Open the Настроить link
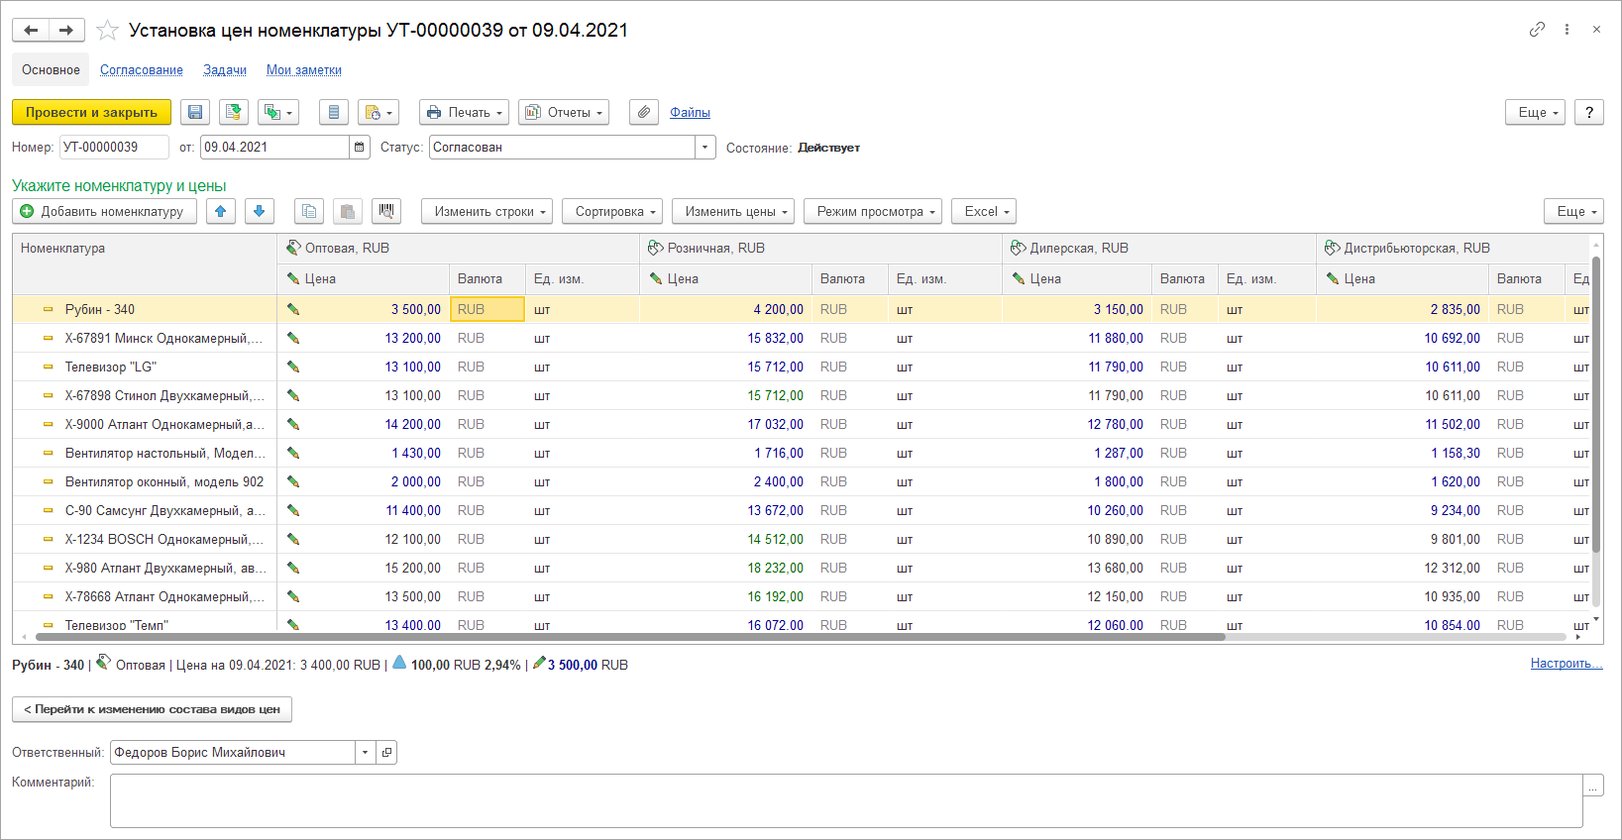 (1566, 664)
